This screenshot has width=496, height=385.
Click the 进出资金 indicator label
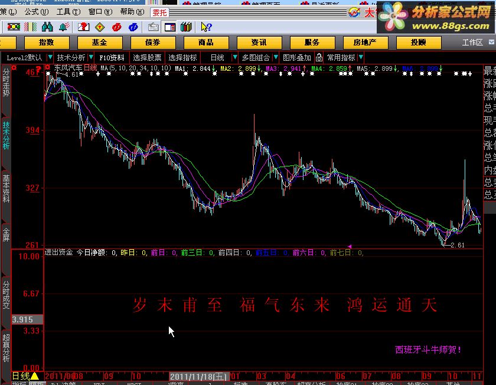(x=58, y=252)
